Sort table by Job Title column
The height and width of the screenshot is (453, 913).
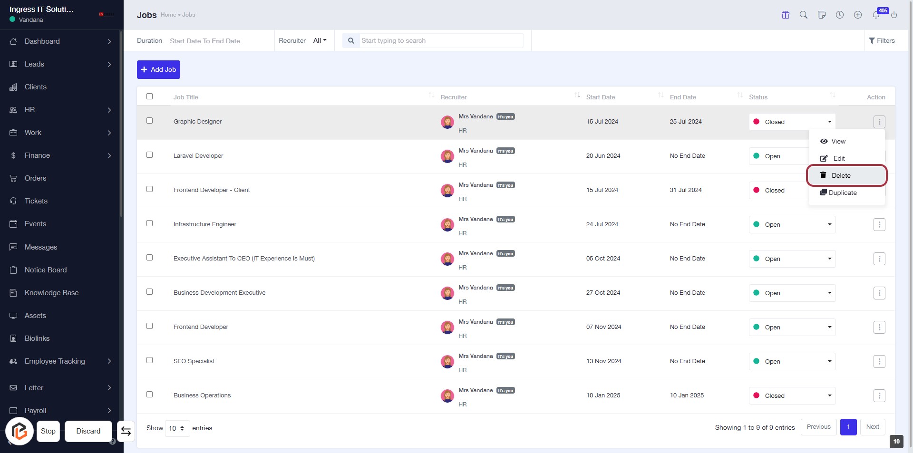click(186, 97)
